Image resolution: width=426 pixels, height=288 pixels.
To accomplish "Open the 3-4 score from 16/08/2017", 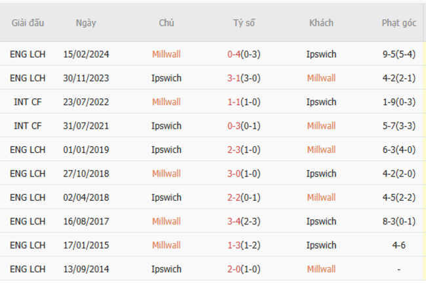I will click(x=235, y=221).
